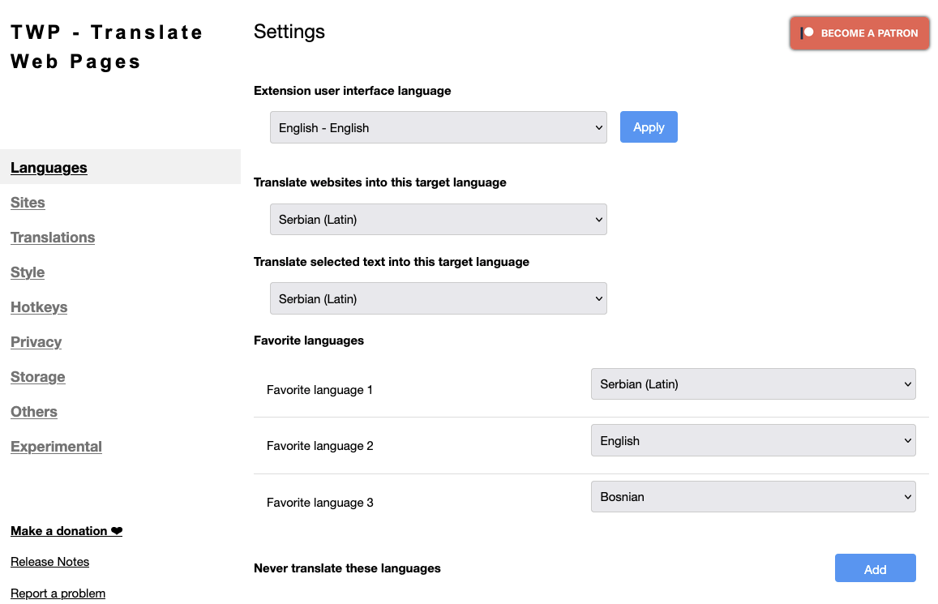Open the Favorite language 2 dropdown

coord(752,441)
